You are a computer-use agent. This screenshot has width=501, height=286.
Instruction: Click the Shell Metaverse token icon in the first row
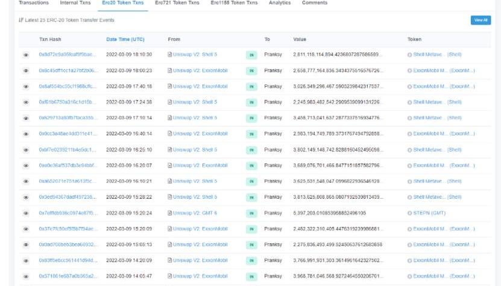(409, 54)
